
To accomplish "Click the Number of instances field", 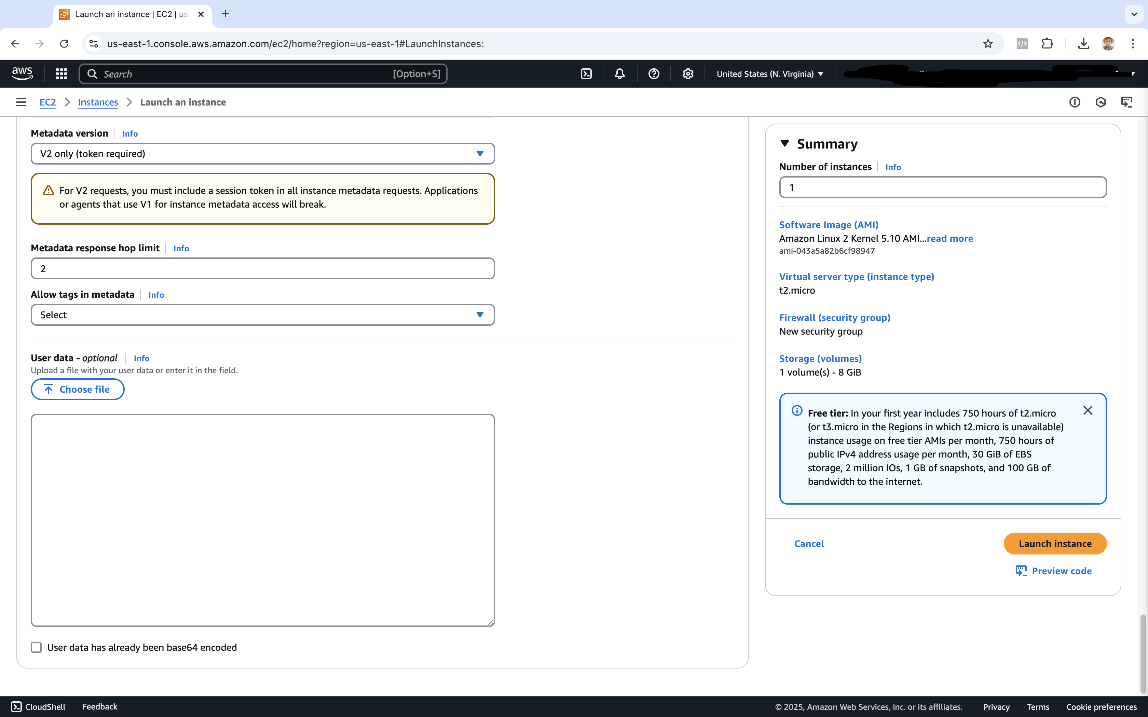I will point(943,187).
